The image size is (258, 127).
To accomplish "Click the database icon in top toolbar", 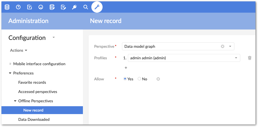I will [x=7, y=7].
